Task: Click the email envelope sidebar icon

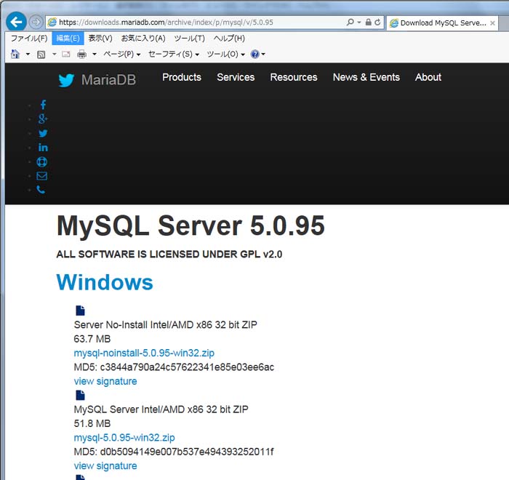Action: [42, 176]
